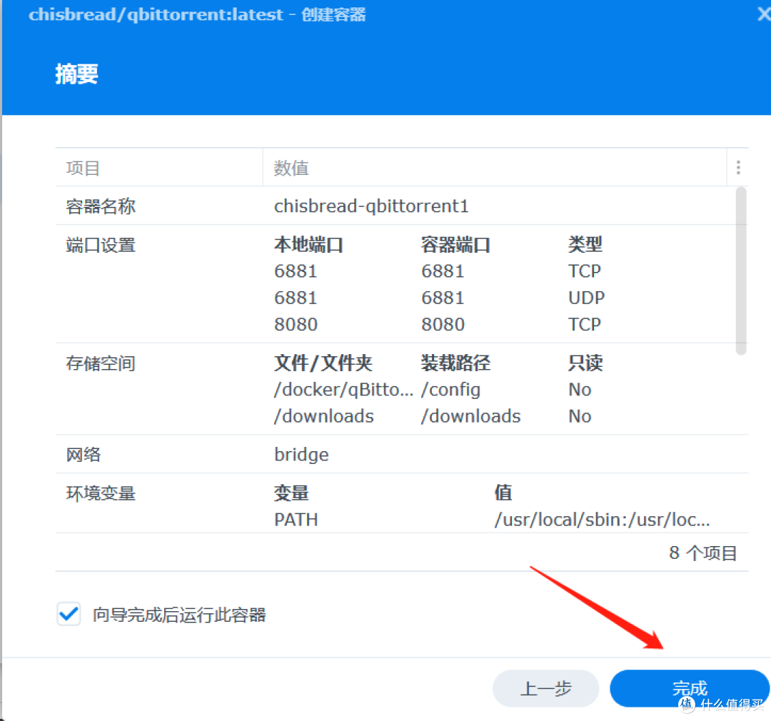Open the table column options kebab menu
Viewport: 771px width, 721px height.
[737, 166]
